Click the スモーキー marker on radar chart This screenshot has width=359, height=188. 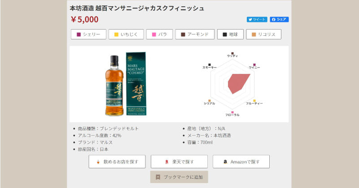point(210,65)
